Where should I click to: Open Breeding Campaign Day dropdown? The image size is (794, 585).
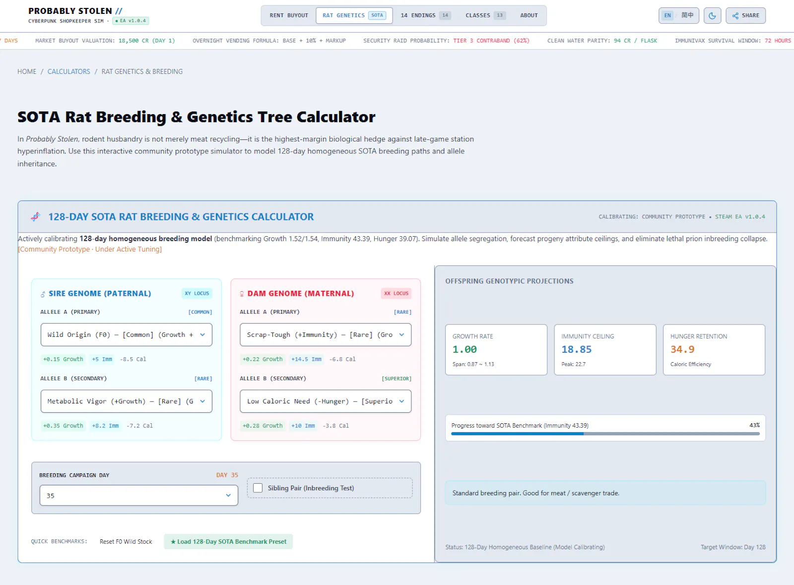click(139, 495)
